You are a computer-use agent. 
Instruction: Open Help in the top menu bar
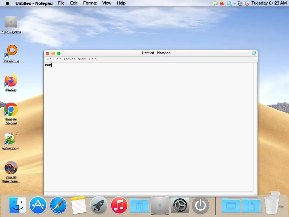pos(121,3)
